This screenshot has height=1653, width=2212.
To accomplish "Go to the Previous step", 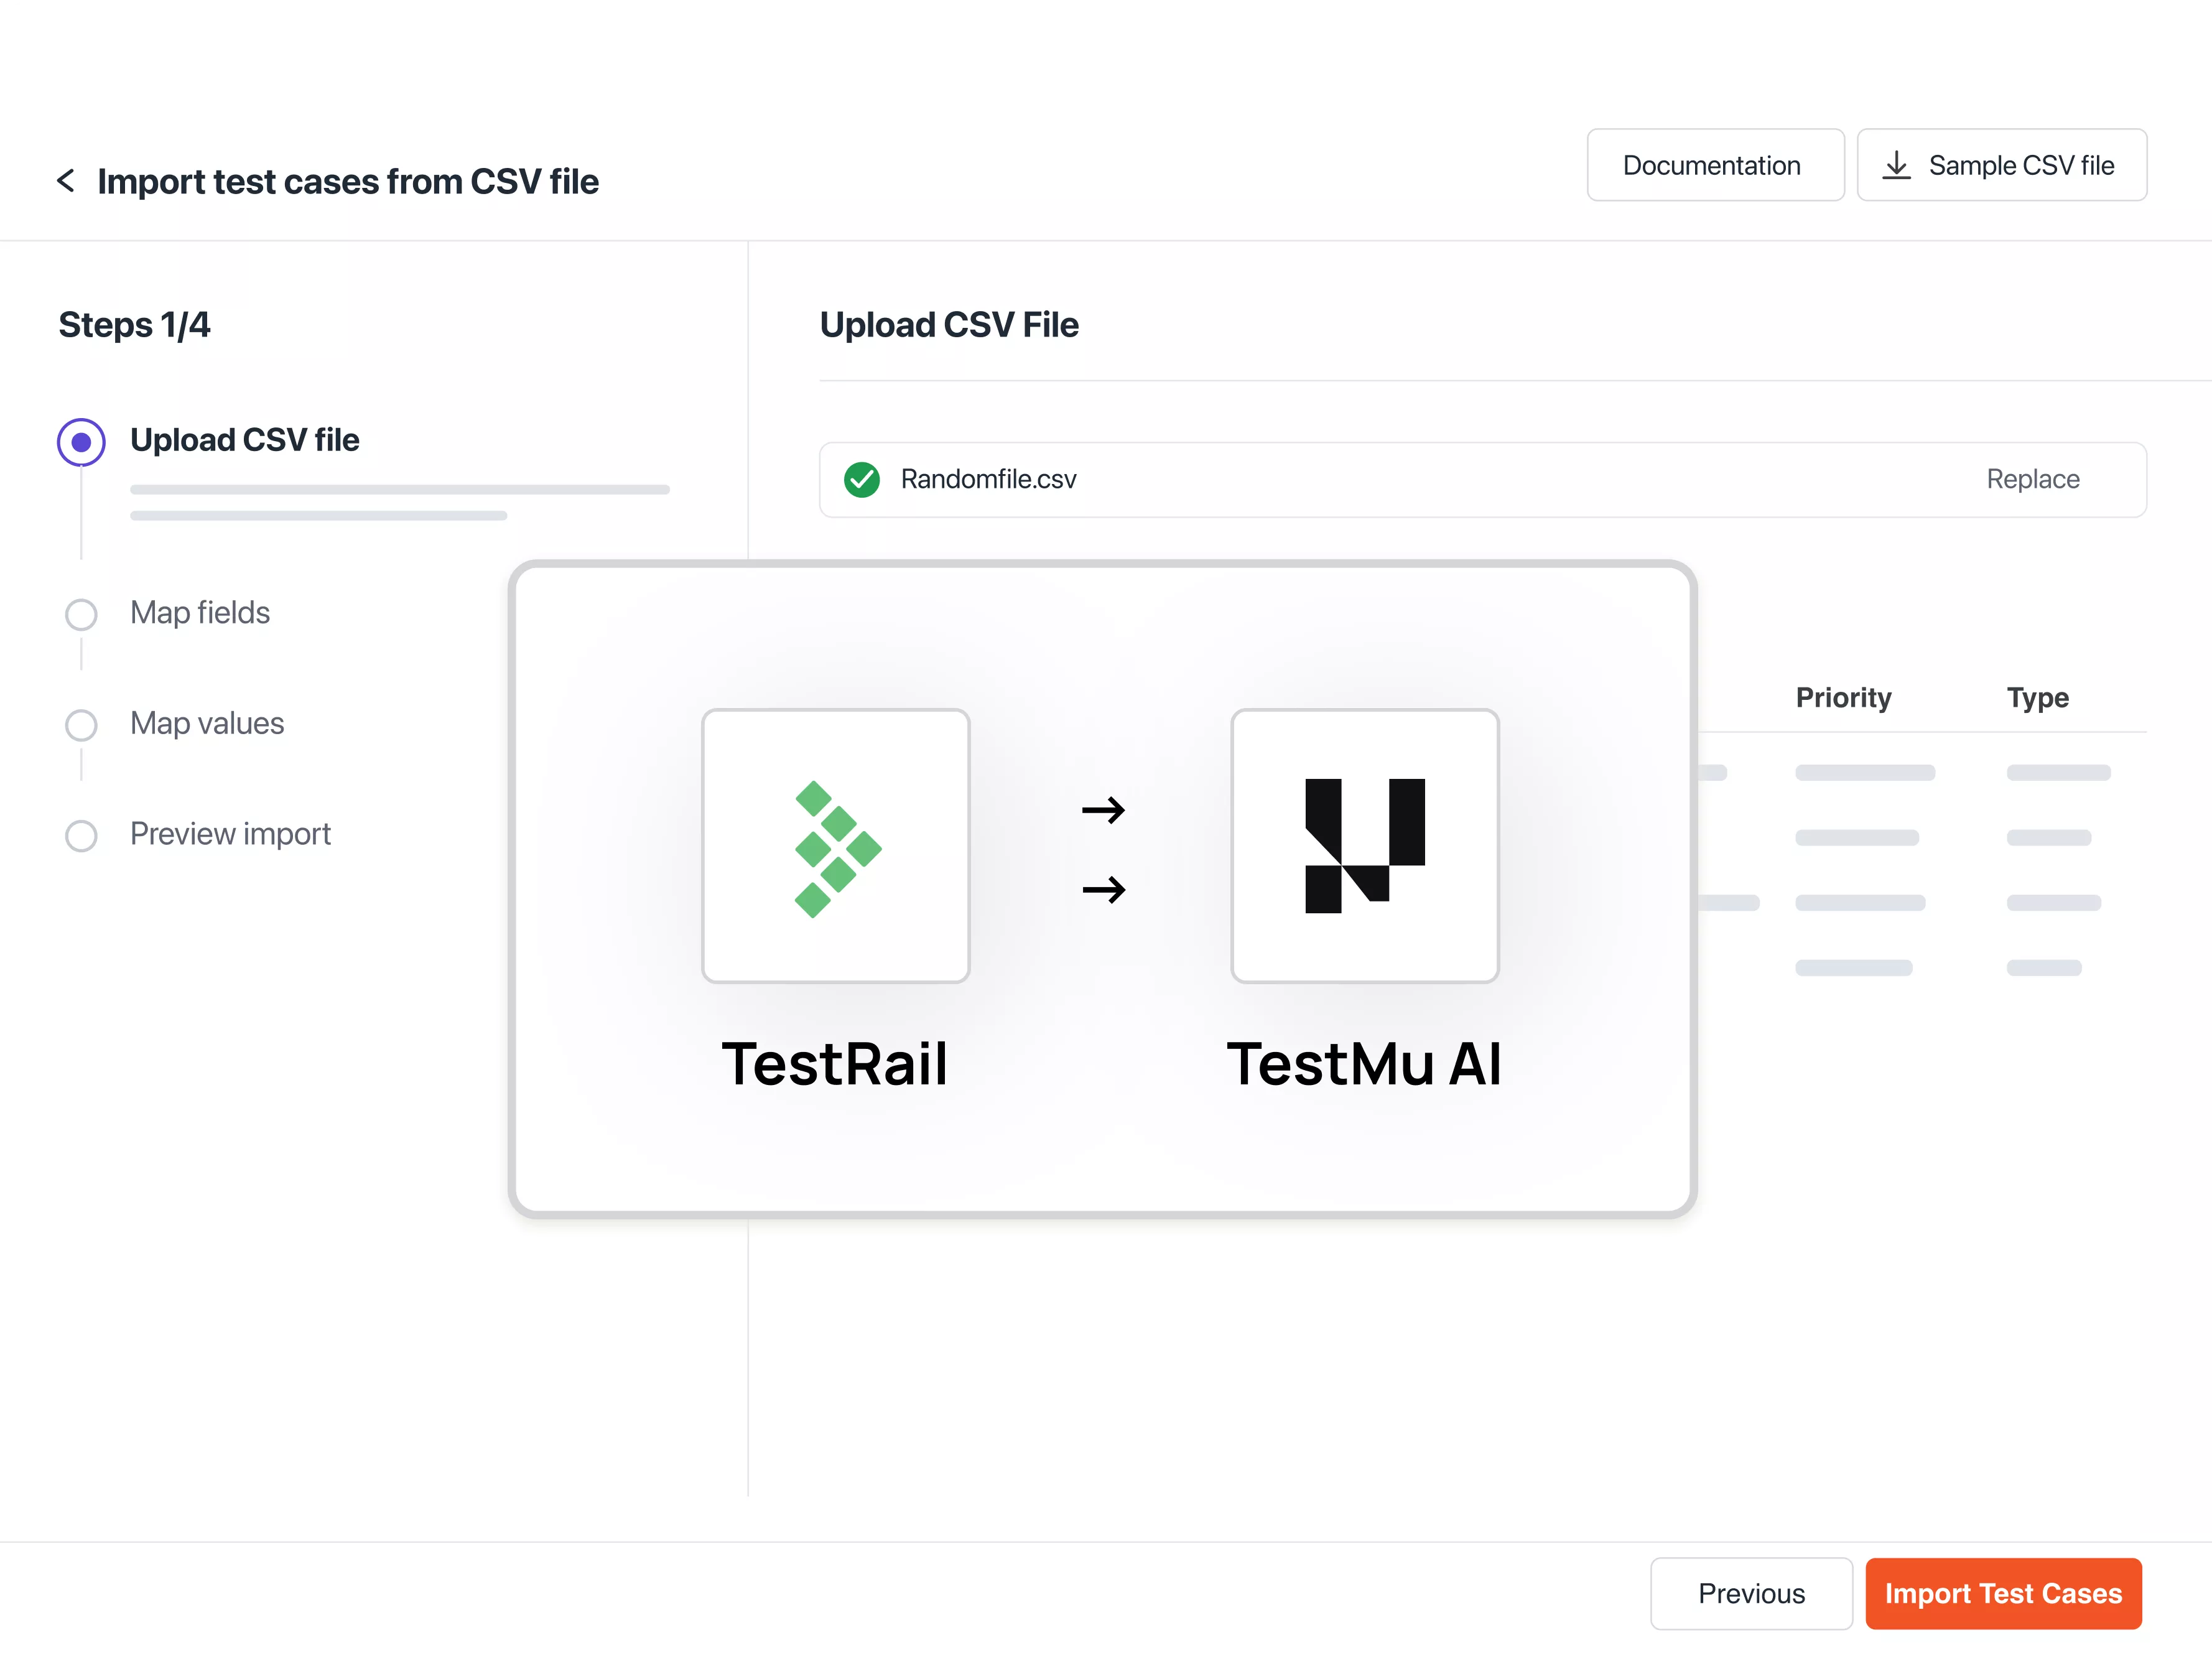I will [1751, 1593].
